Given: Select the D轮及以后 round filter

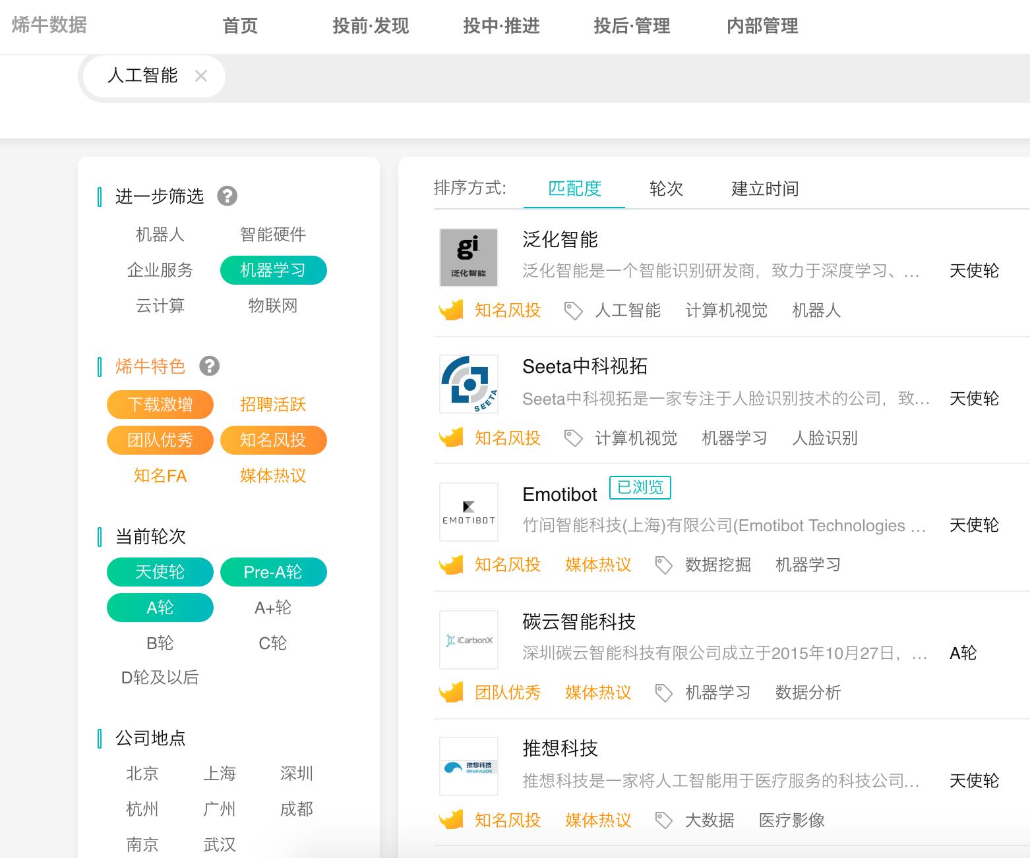Looking at the screenshot, I should (160, 677).
